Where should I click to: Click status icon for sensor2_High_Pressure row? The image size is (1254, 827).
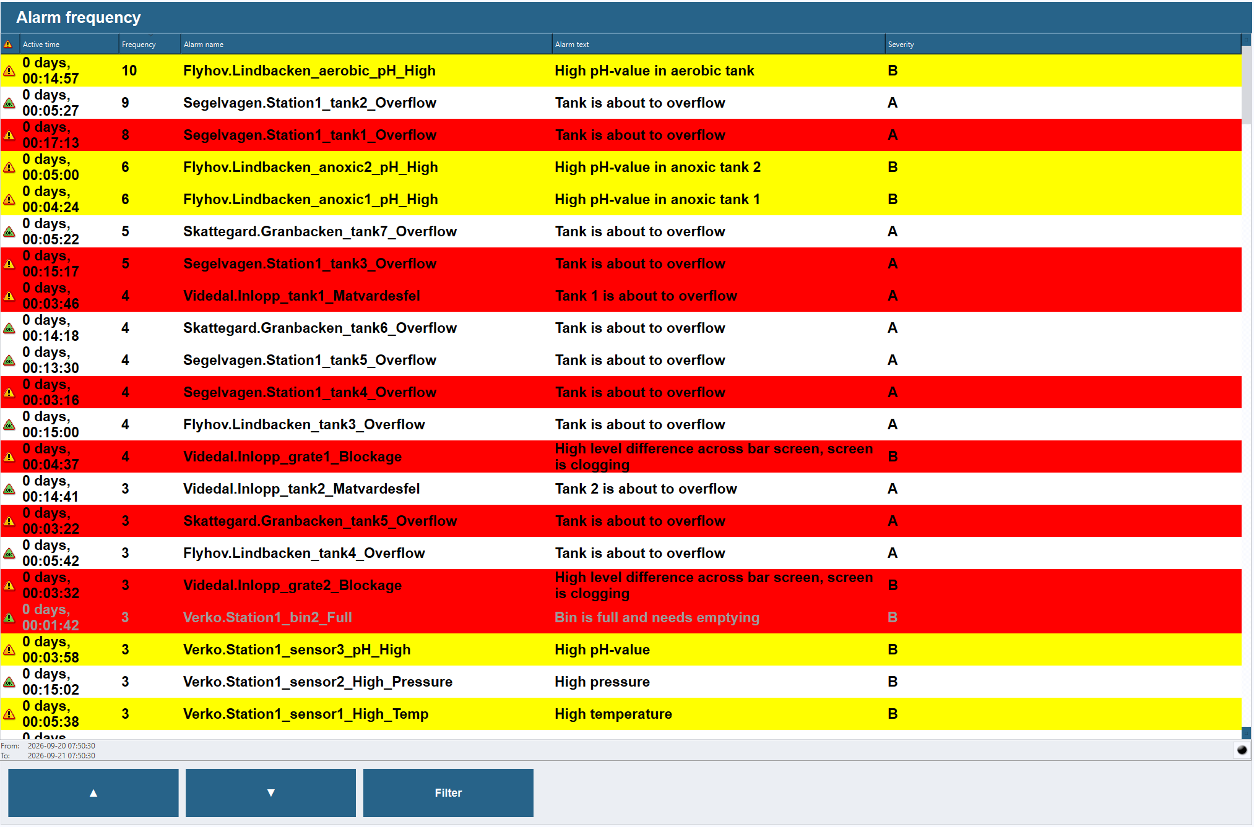coord(9,682)
